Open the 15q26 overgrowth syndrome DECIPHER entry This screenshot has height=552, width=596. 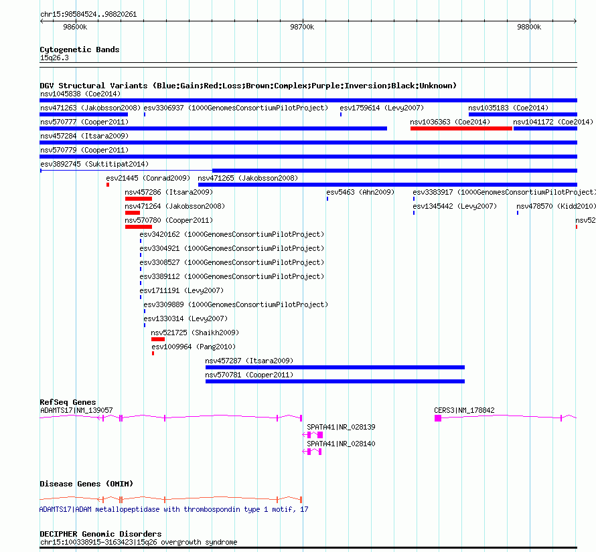click(x=139, y=542)
